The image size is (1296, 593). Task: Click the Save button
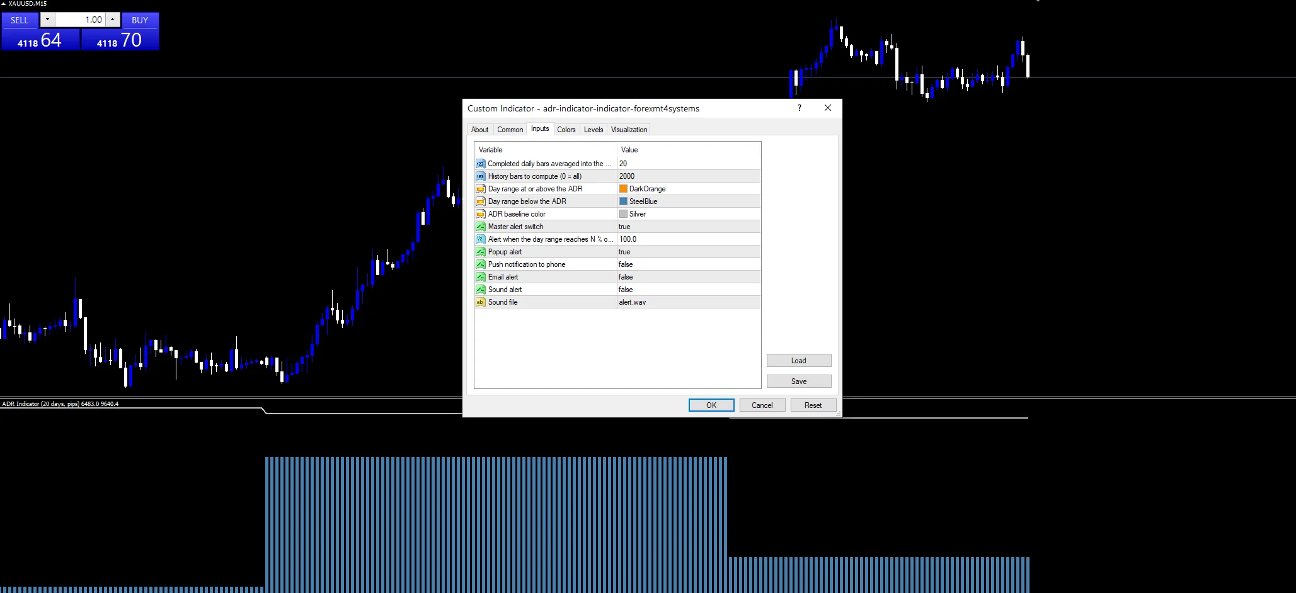[x=799, y=381]
